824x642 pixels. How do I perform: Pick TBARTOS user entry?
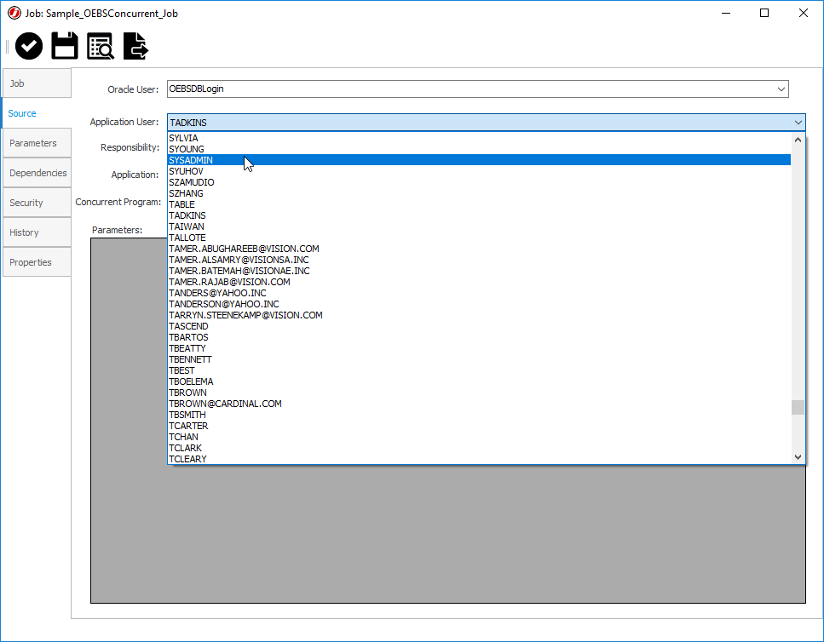479,337
